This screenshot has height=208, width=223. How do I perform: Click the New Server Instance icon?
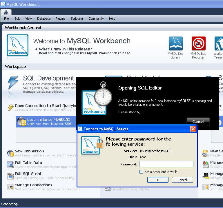(206, 154)
